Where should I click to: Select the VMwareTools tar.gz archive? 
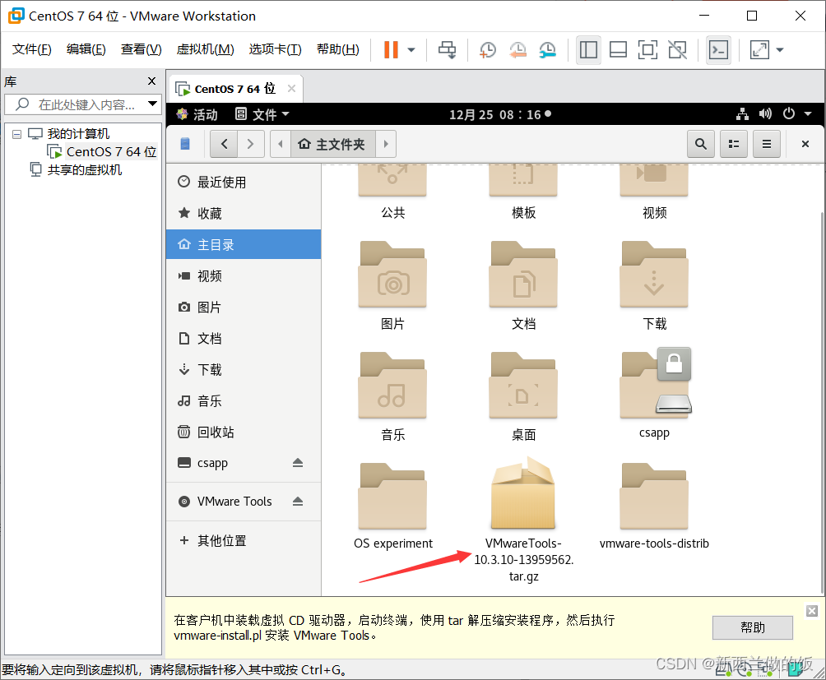pos(523,520)
